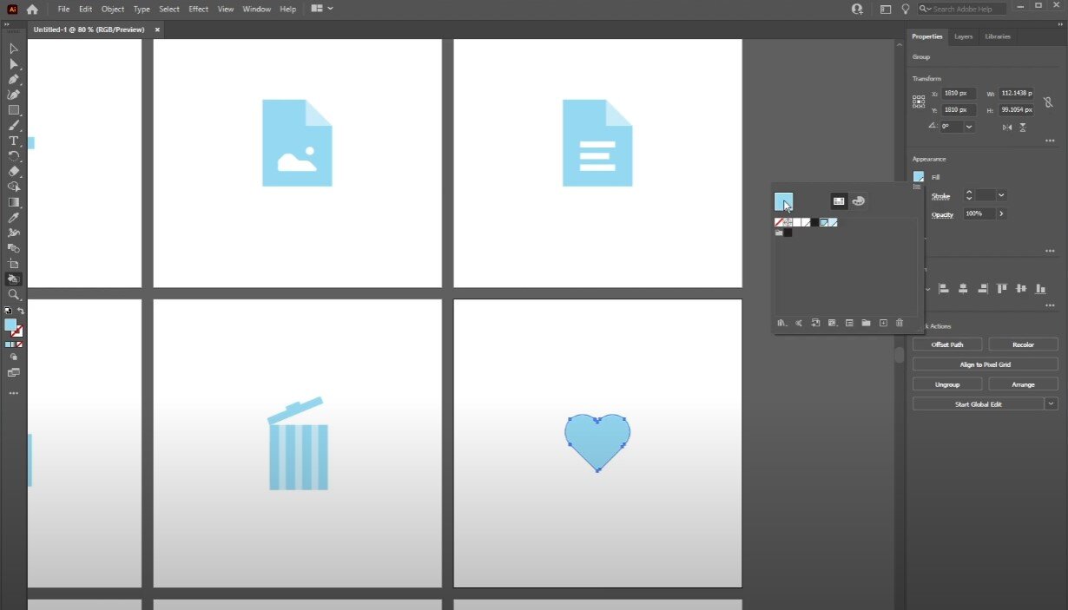Select the Eyedropper tool
Viewport: 1068px width, 610px height.
[x=13, y=218]
